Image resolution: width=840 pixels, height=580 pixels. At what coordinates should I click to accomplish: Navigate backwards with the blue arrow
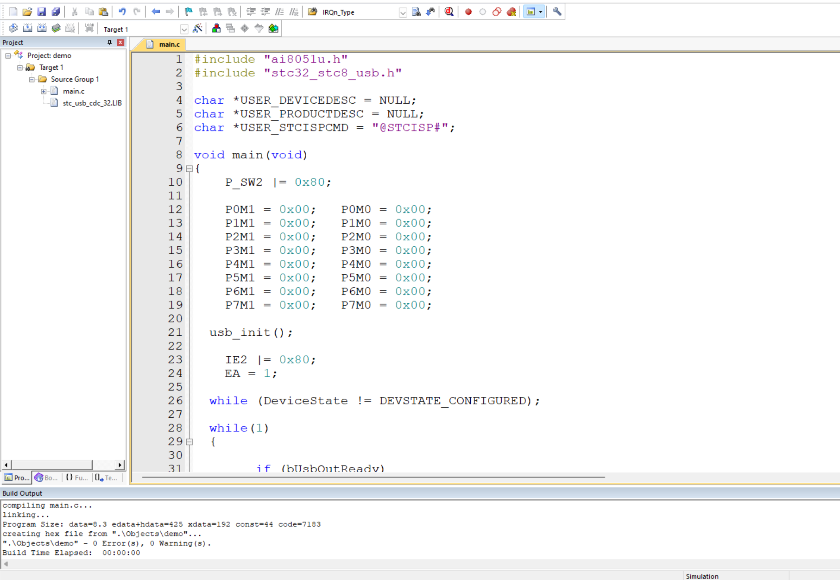[x=155, y=12]
